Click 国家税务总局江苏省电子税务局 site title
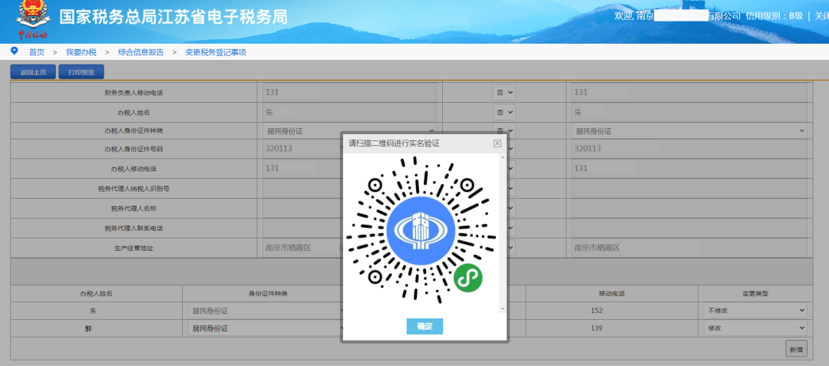This screenshot has height=366, width=829. pyautogui.click(x=173, y=17)
